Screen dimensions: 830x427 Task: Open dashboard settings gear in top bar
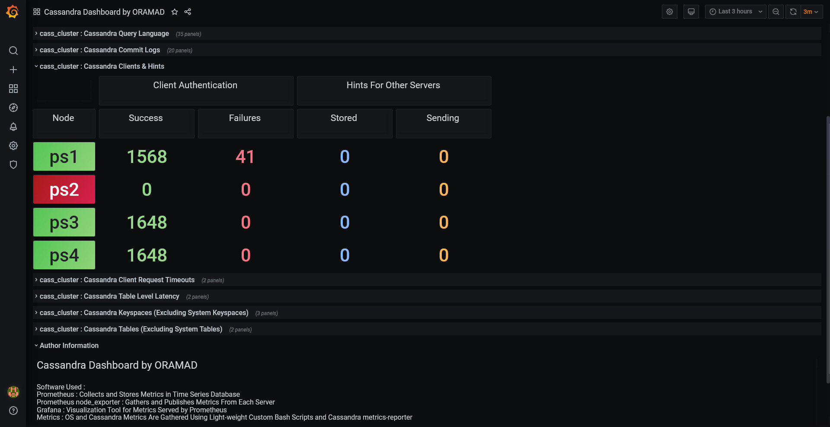tap(670, 12)
